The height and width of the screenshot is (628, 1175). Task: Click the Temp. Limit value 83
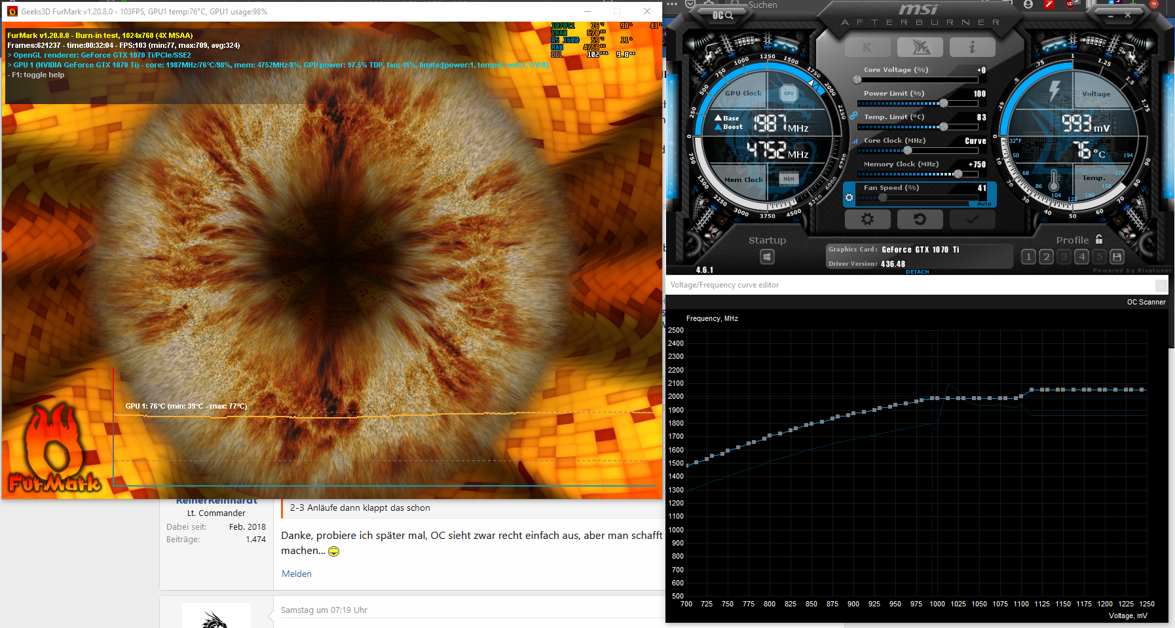pyautogui.click(x=981, y=117)
